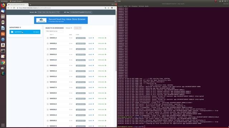The image size is (229, 128).
Task: Open Ubuntu Software from the dock
Action: point(3,34)
